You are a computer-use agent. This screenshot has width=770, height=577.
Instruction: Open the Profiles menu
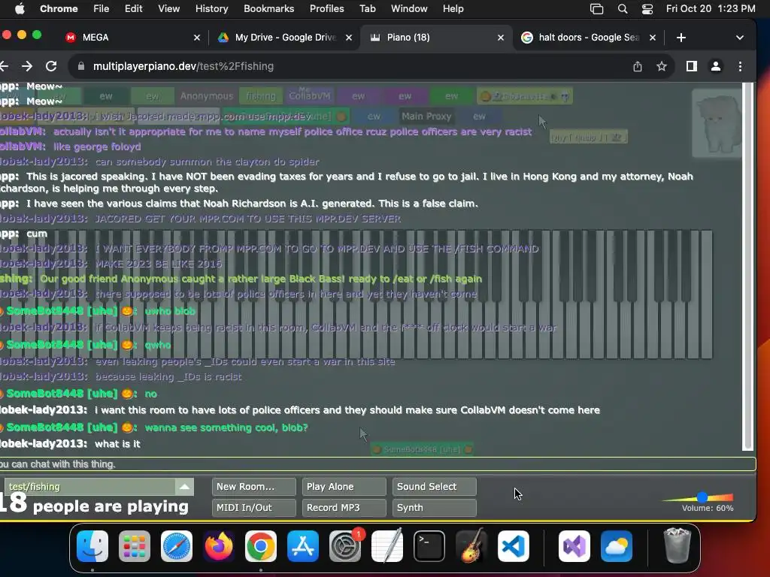point(326,9)
